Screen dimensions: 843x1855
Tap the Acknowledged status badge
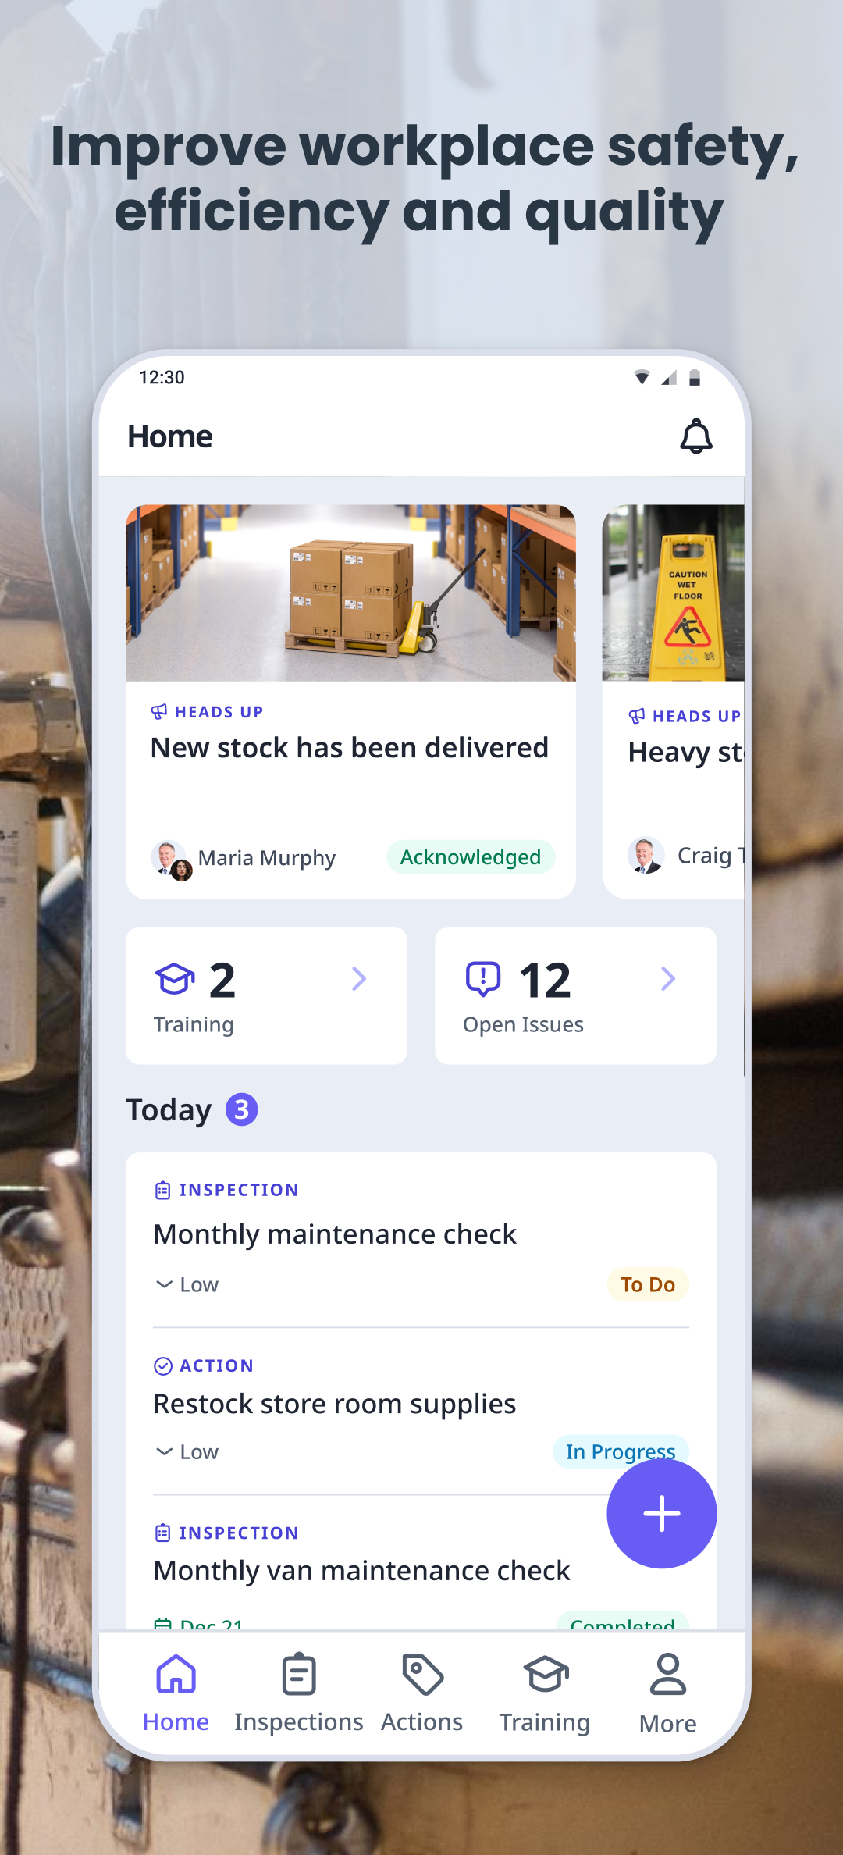pos(471,856)
